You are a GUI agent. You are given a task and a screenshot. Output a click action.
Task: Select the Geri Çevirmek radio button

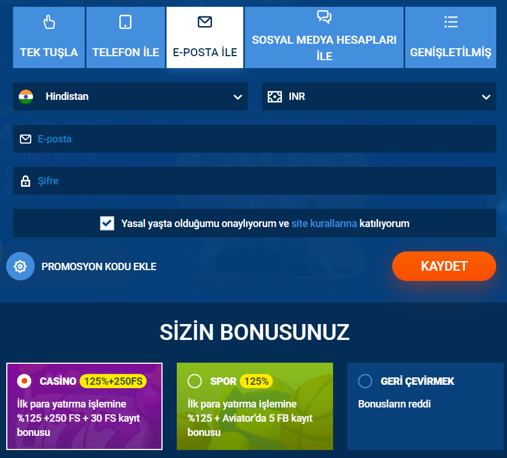[365, 381]
